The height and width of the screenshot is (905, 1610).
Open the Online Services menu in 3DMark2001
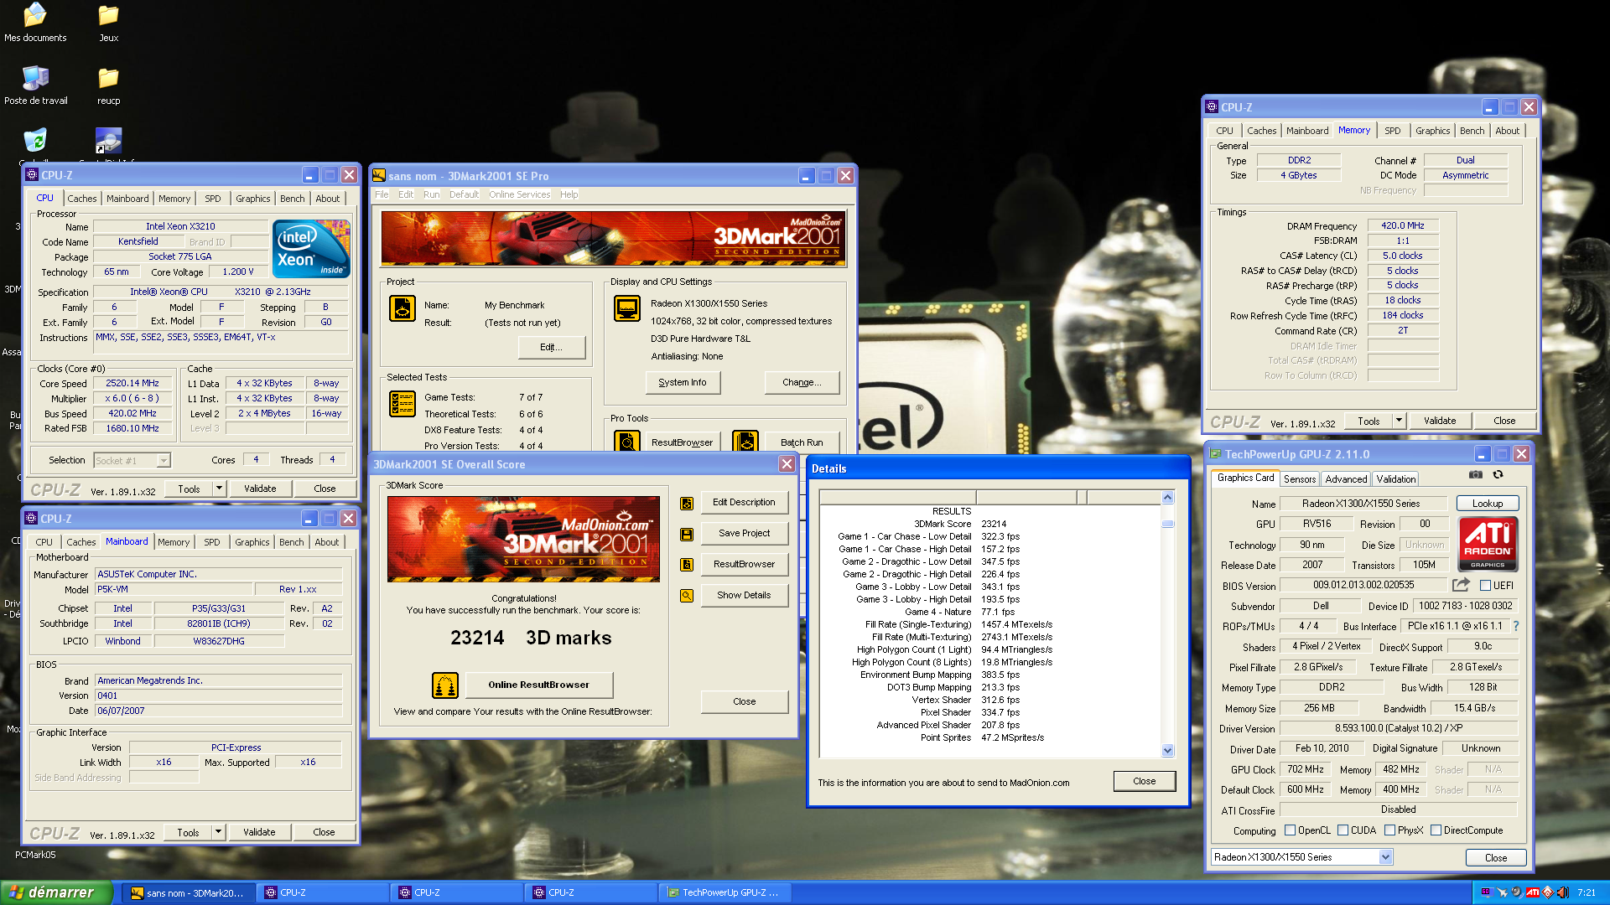click(519, 194)
